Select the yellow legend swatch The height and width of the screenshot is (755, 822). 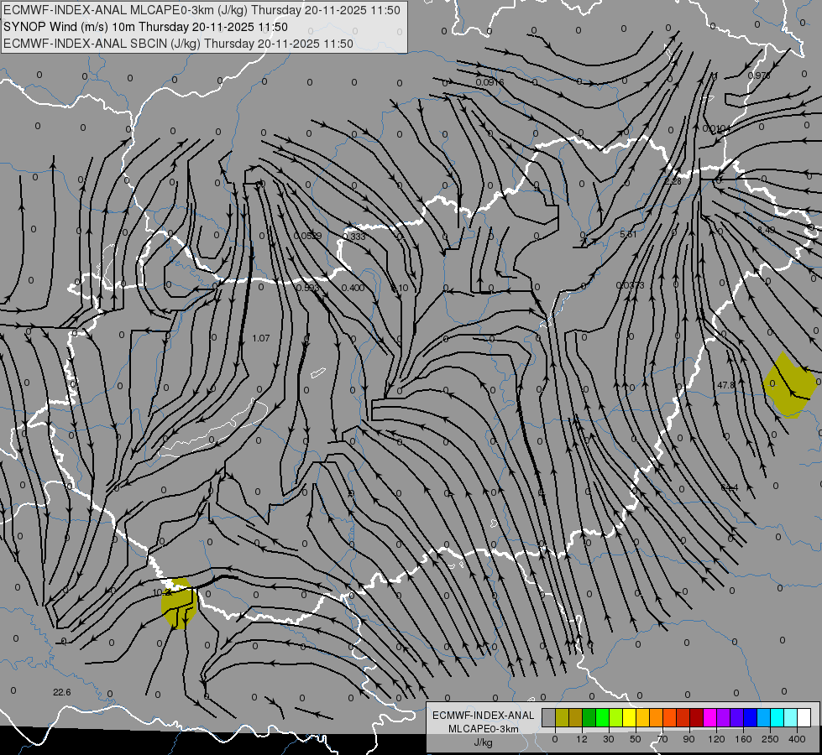(629, 718)
